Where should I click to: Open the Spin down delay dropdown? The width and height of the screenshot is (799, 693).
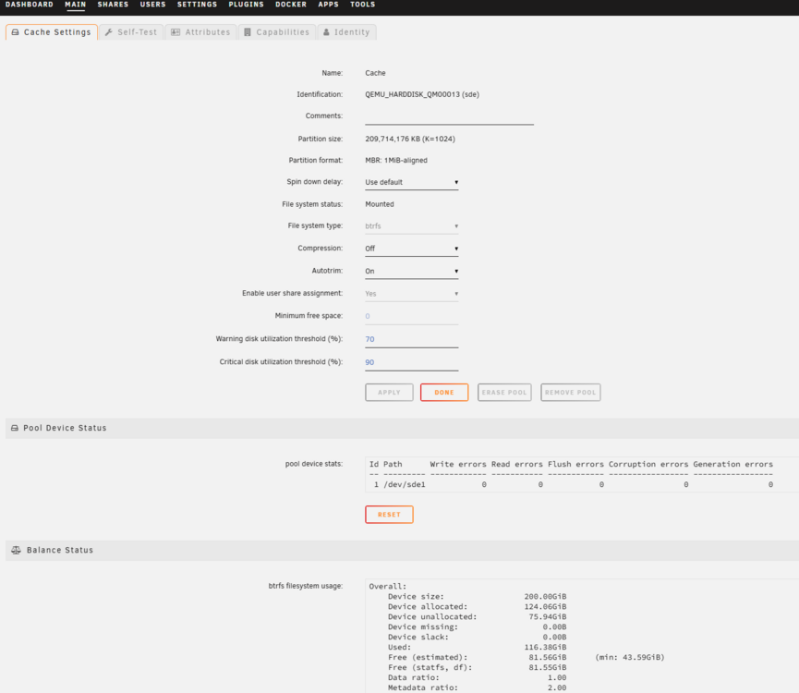[x=411, y=182]
